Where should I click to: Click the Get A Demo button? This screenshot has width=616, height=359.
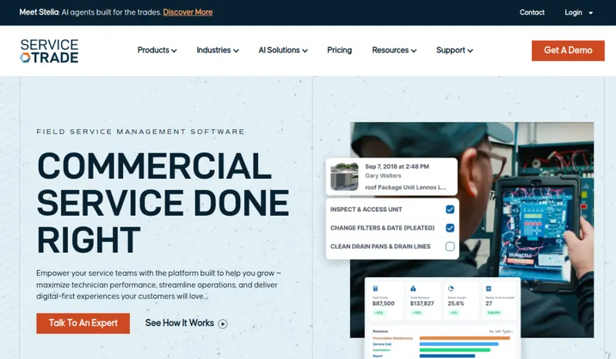coord(568,51)
